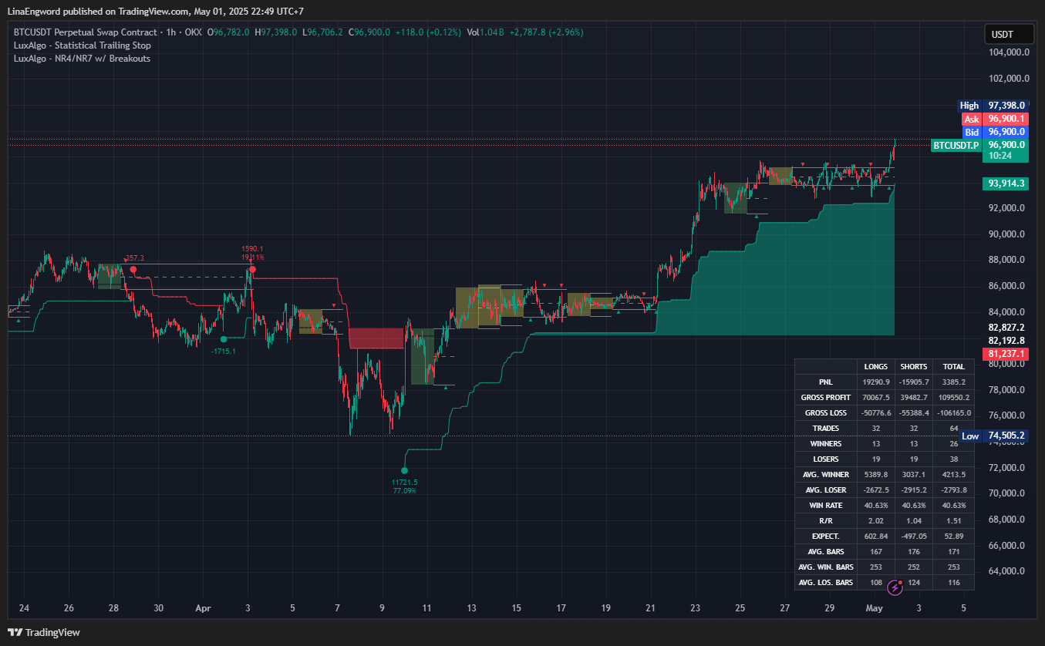Click the green marker labeled 11721.5 77.09%
This screenshot has height=646, width=1045.
coord(405,470)
